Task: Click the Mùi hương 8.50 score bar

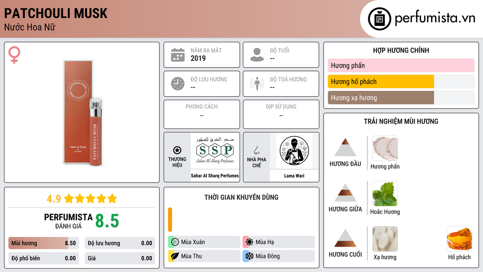Action: [43, 243]
